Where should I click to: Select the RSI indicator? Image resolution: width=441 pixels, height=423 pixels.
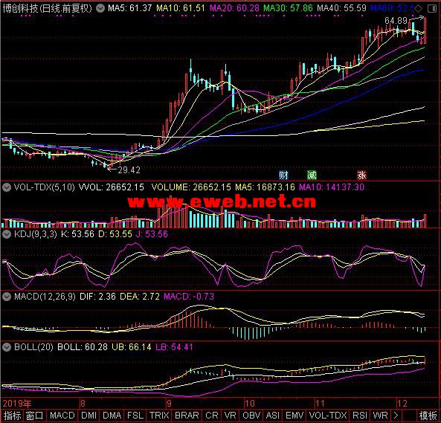click(360, 416)
